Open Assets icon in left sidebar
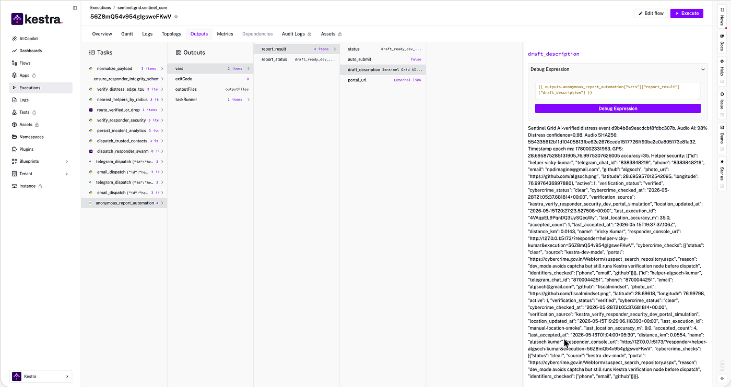Viewport: 731px width, 387px height. point(14,125)
